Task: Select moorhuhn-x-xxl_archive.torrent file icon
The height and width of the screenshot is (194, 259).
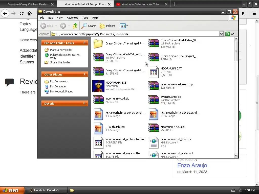Action: pos(98,143)
